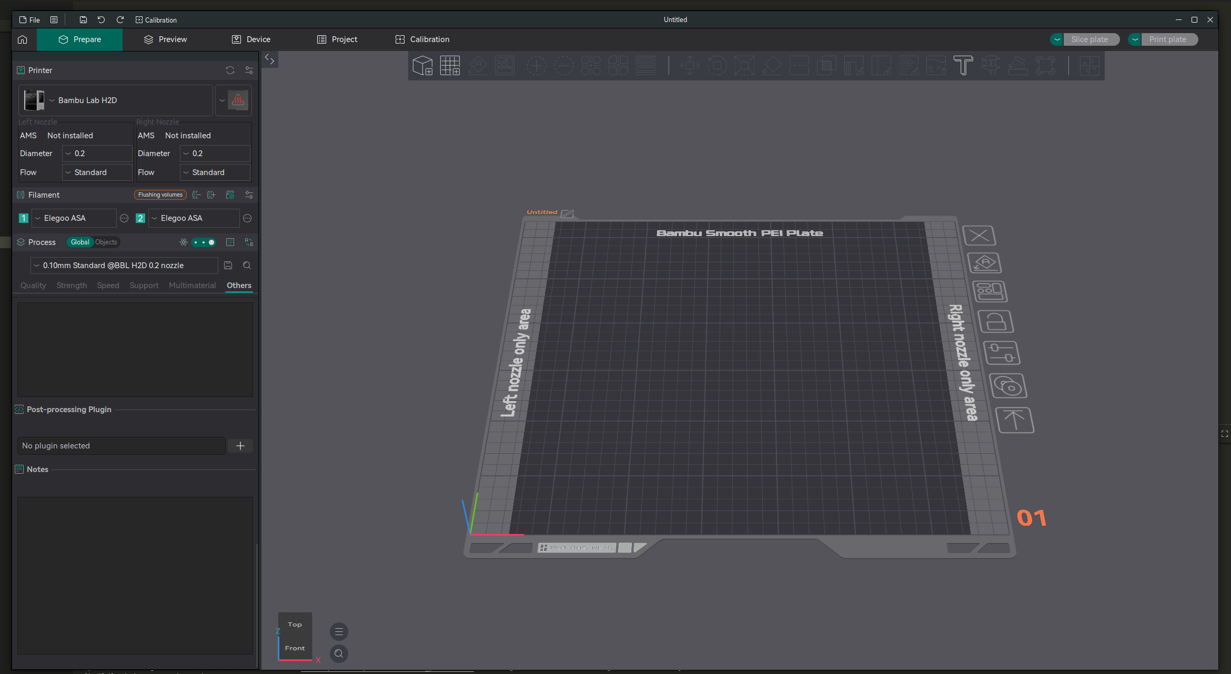The width and height of the screenshot is (1231, 674).
Task: Open Right Nozzle Diameter dropdown
Action: click(215, 154)
